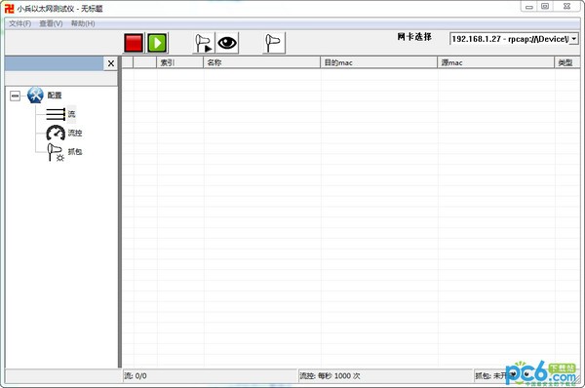Collapse the 配置 tree node
Image resolution: width=585 pixels, height=388 pixels.
click(x=15, y=96)
